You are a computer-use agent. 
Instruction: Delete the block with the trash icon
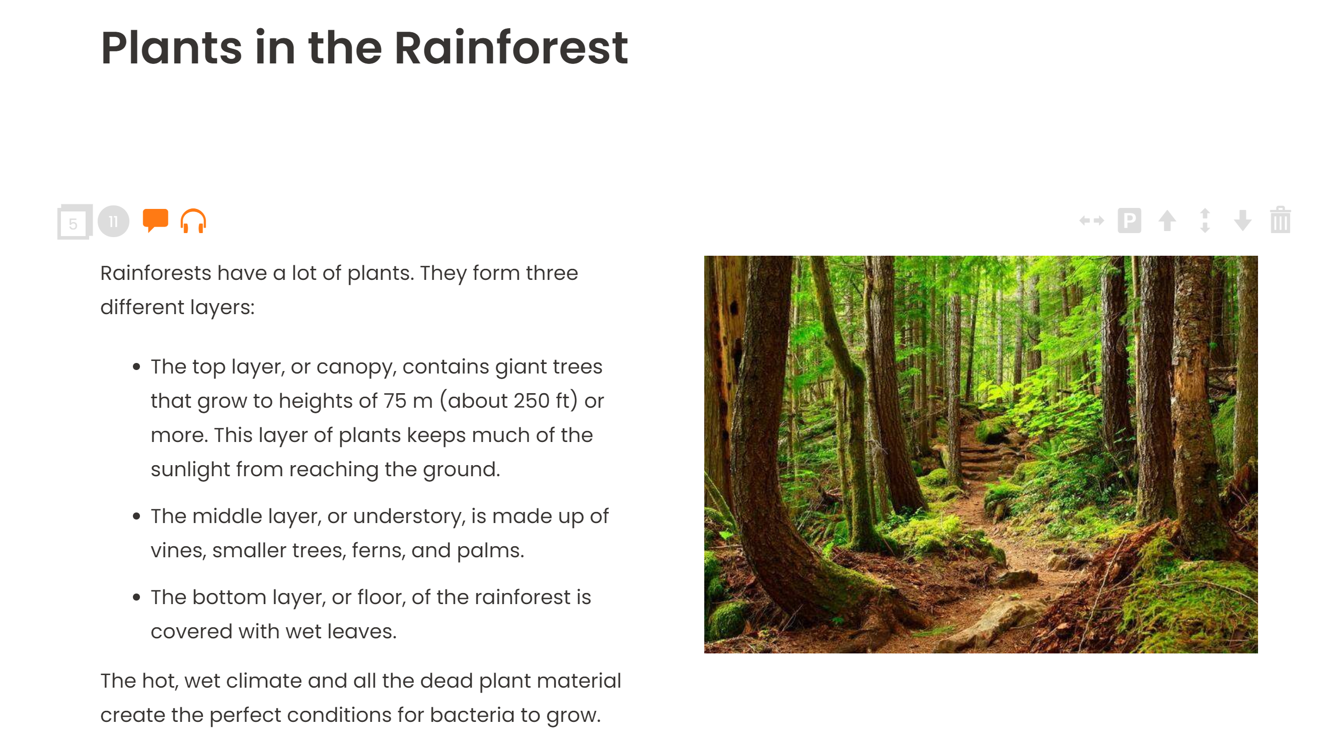pyautogui.click(x=1281, y=220)
